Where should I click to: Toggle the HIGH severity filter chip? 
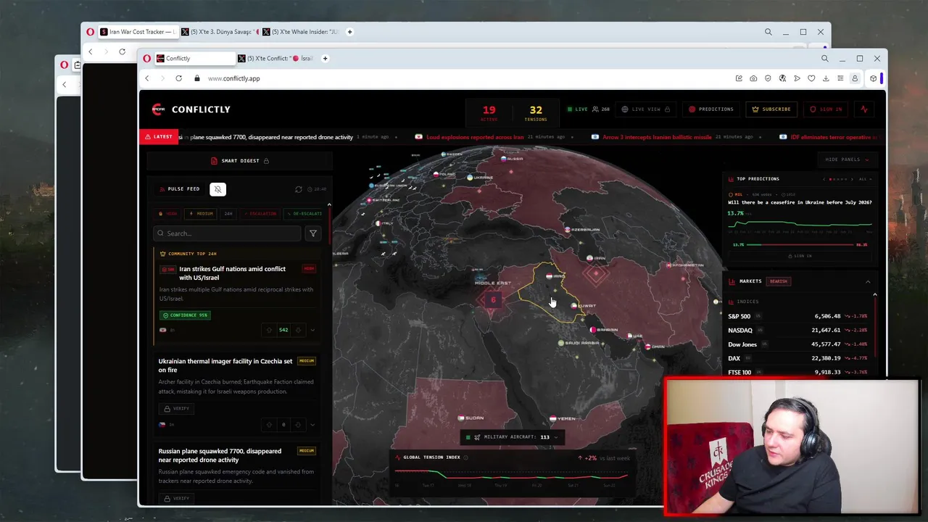pyautogui.click(x=168, y=214)
